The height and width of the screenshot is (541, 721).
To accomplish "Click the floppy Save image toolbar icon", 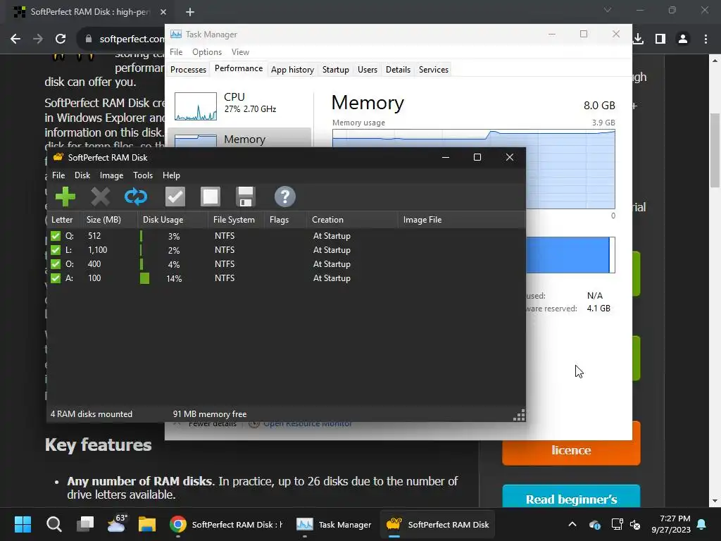I will 246,197.
